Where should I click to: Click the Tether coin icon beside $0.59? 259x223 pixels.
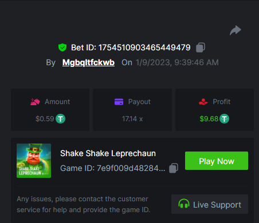click(x=60, y=118)
